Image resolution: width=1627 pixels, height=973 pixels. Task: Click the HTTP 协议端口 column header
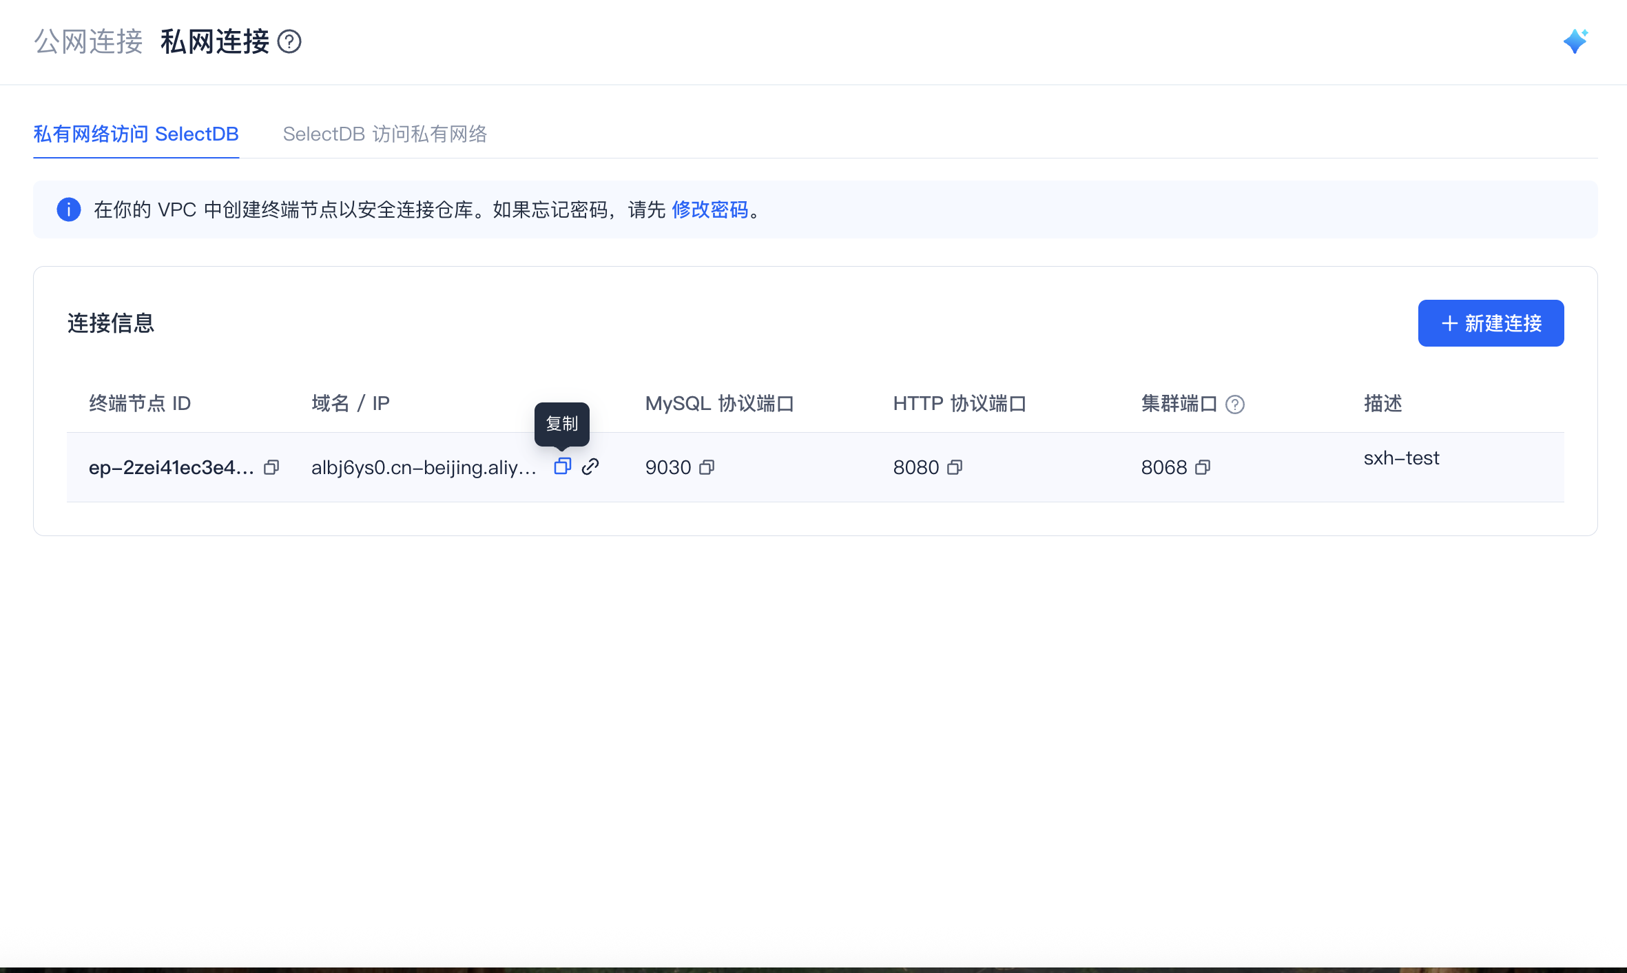960,403
